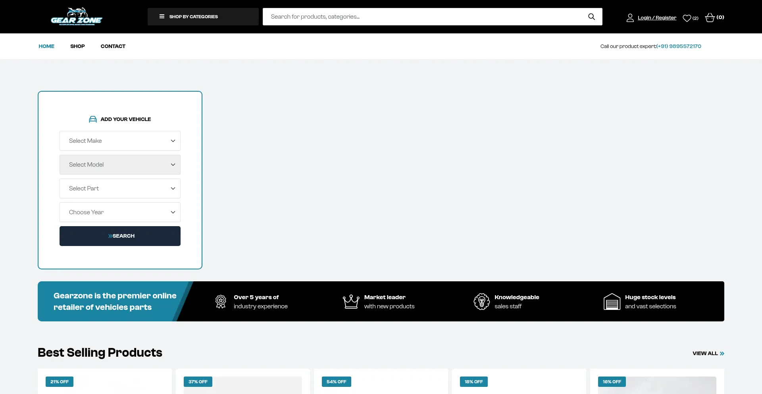Click the crown Market leader icon
This screenshot has height=394, width=762.
(351, 302)
